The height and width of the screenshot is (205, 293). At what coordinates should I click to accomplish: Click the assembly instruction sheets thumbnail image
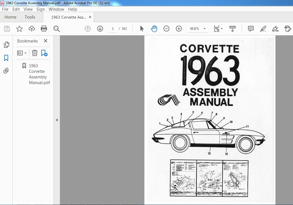coord(209,178)
